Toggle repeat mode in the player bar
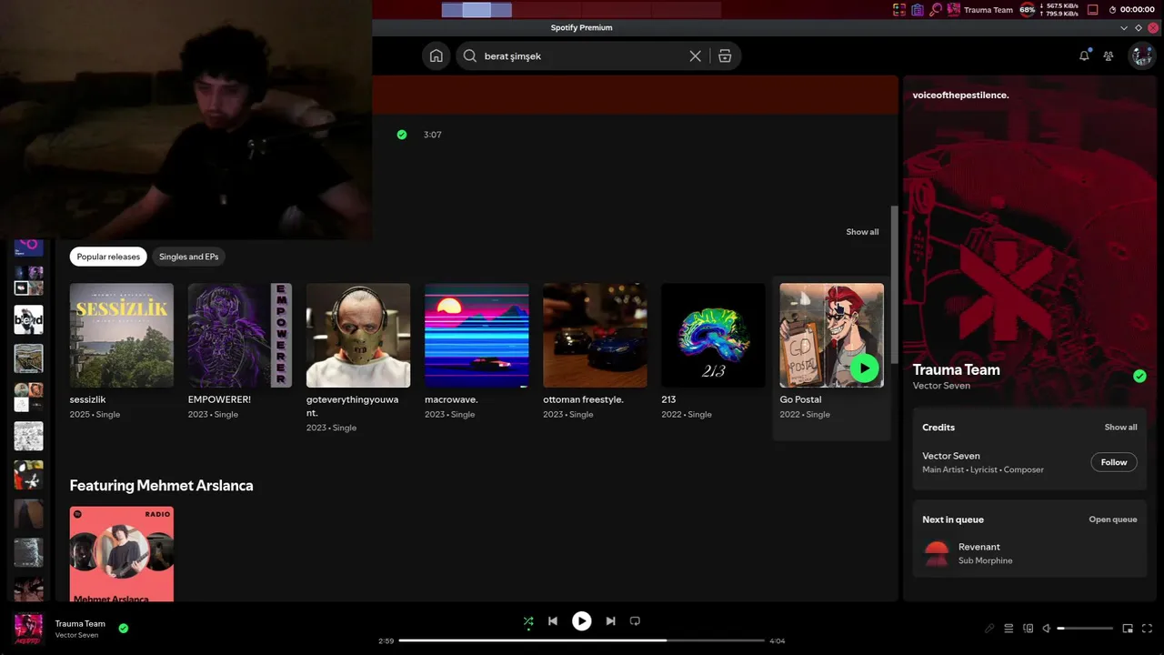Screen dimensions: 1164x655 click(636, 621)
